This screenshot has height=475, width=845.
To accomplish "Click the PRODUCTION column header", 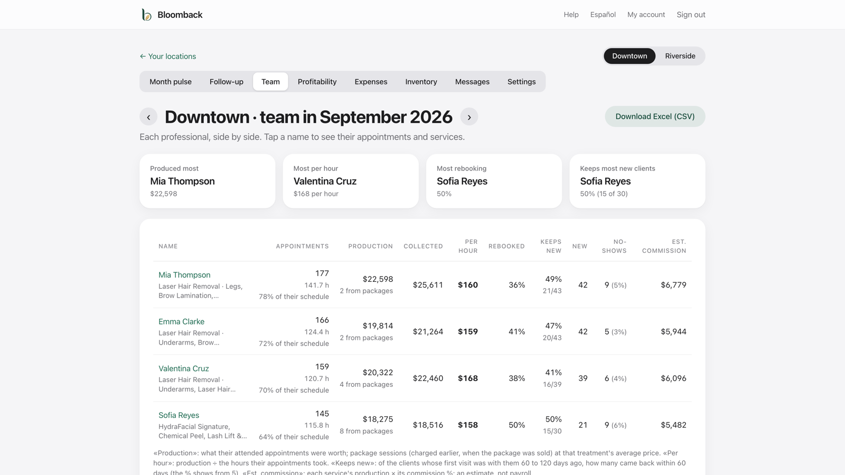I will [x=370, y=246].
